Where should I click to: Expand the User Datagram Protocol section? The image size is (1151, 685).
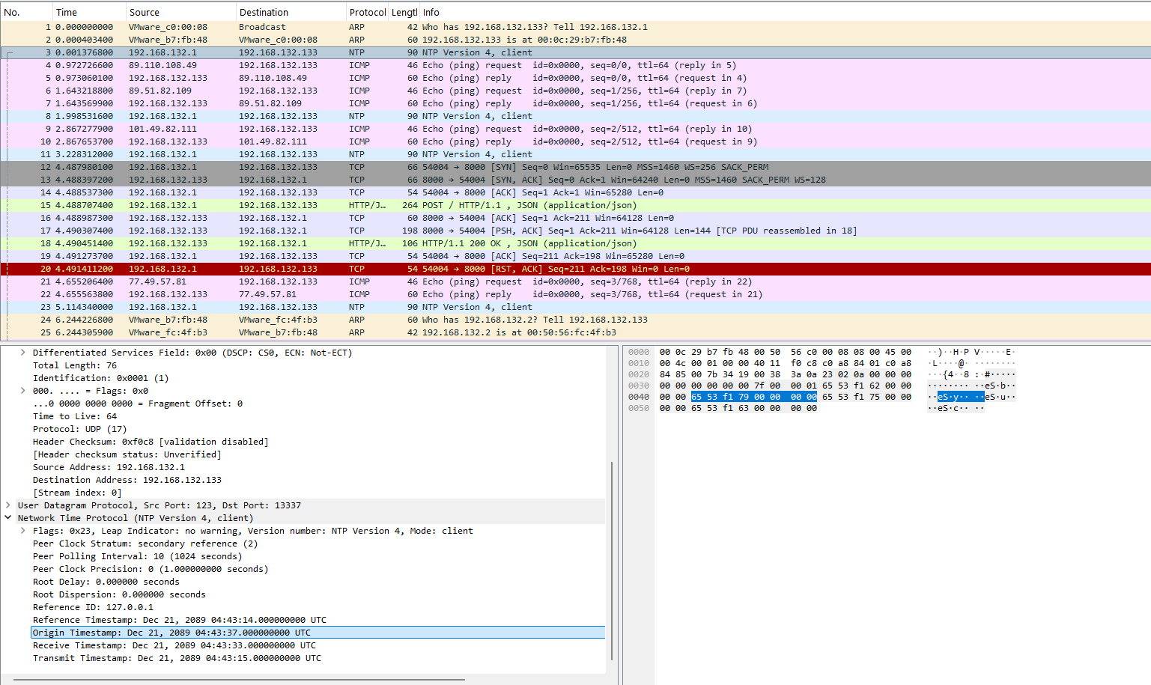coord(8,505)
